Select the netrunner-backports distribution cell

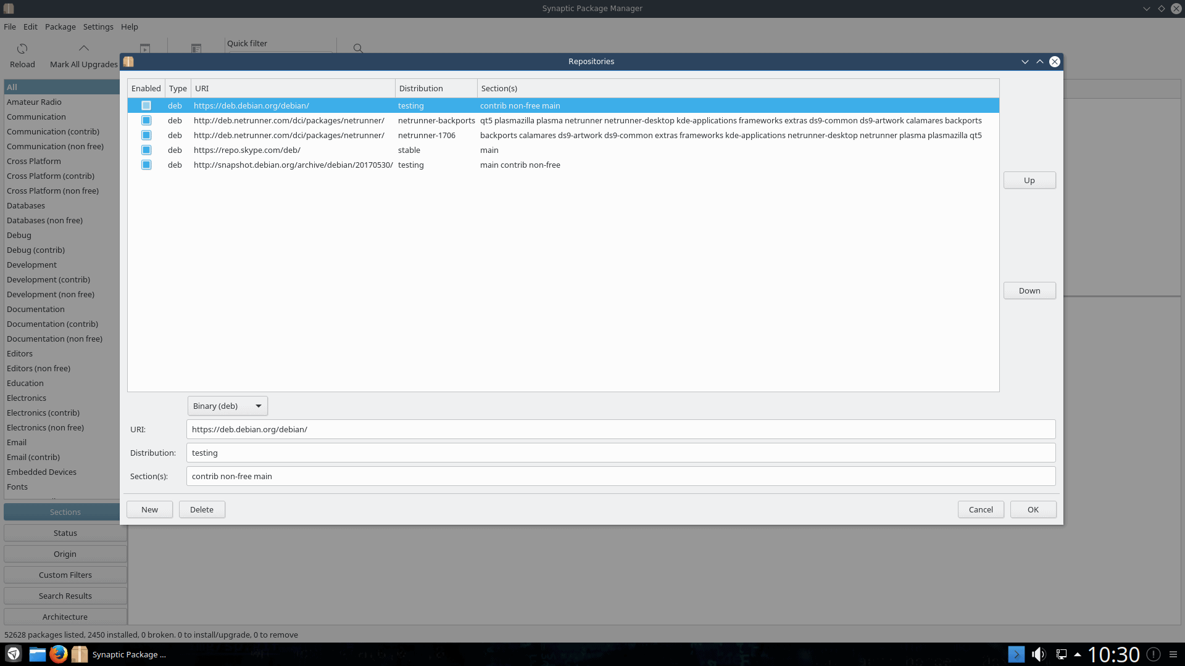(x=436, y=120)
